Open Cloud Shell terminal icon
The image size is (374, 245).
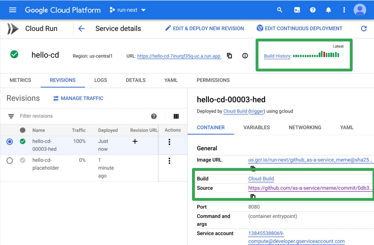click(297, 10)
